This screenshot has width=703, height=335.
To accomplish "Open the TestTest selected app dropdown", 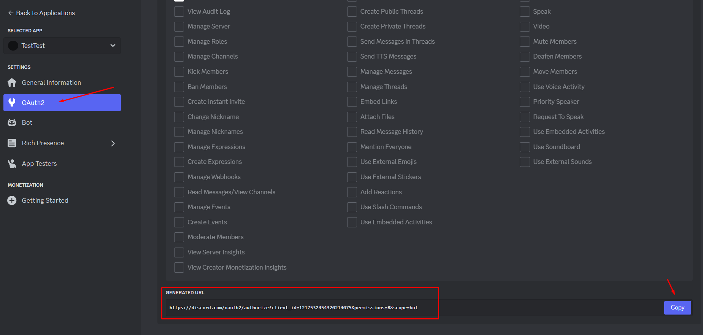I will [113, 46].
